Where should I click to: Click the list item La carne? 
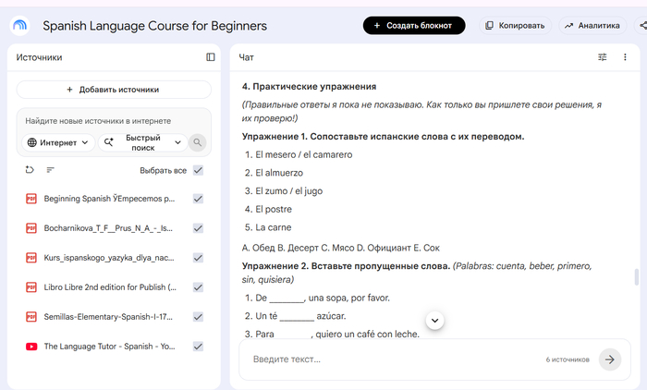point(274,227)
